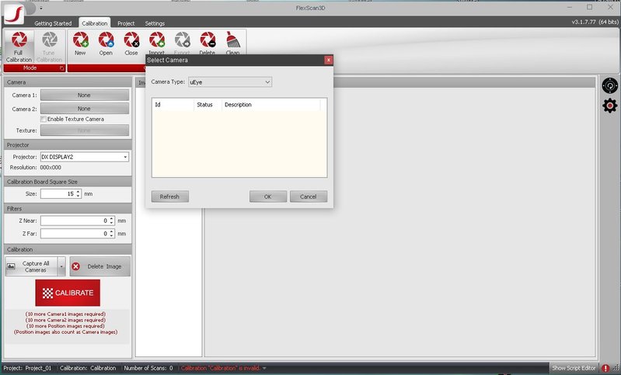Click the New calibration icon
Image resolution: width=621 pixels, height=375 pixels.
(80, 40)
